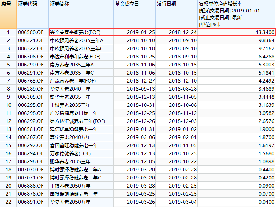This screenshot has height=207, width=277.
Task: Select fund 汇添富养老三年(FOF)
Action: point(73,81)
